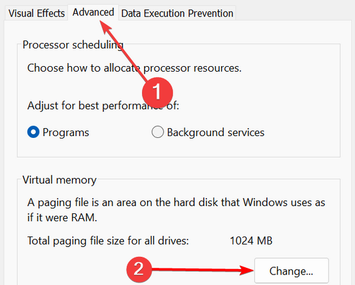Image resolution: width=355 pixels, height=285 pixels.
Task: Click the Virtual memory group heading
Action: [59, 180]
